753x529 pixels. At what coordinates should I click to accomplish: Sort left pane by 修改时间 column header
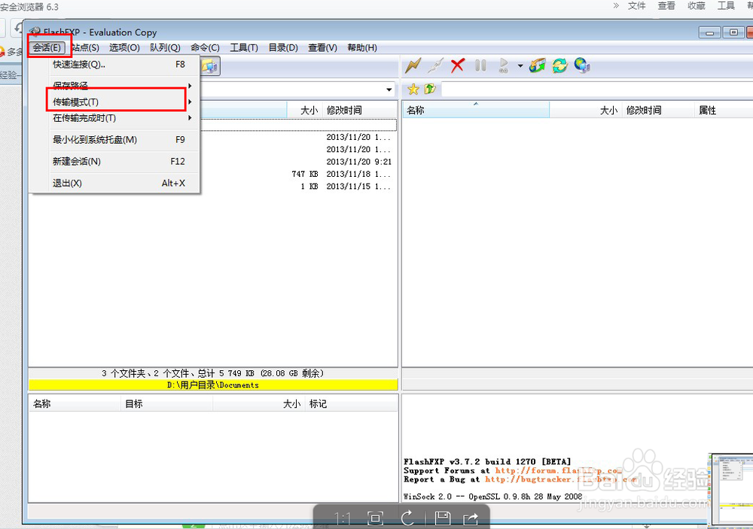360,110
